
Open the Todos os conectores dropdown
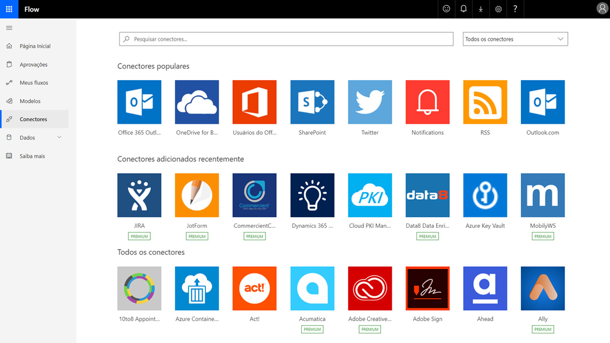tap(515, 39)
